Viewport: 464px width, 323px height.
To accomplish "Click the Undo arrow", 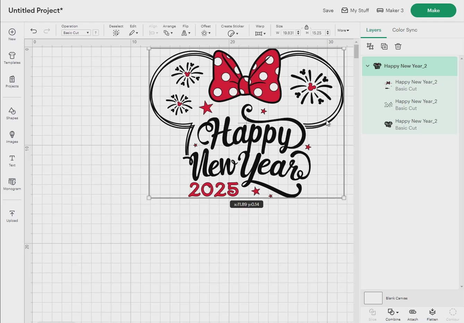I will point(34,31).
